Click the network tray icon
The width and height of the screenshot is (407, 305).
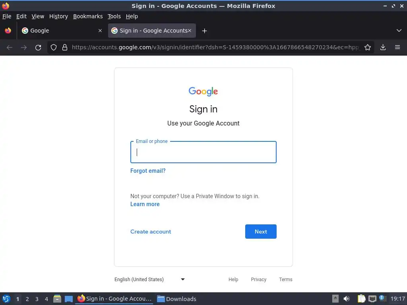372,299
